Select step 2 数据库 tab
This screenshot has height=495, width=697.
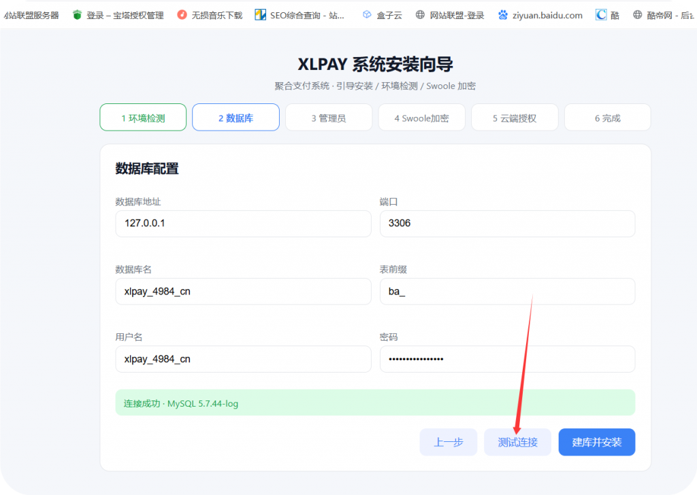[236, 118]
